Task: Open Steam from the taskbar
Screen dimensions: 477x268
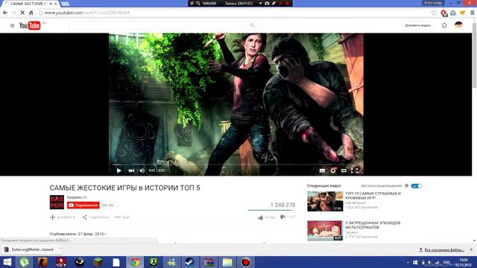Action: pos(190,262)
